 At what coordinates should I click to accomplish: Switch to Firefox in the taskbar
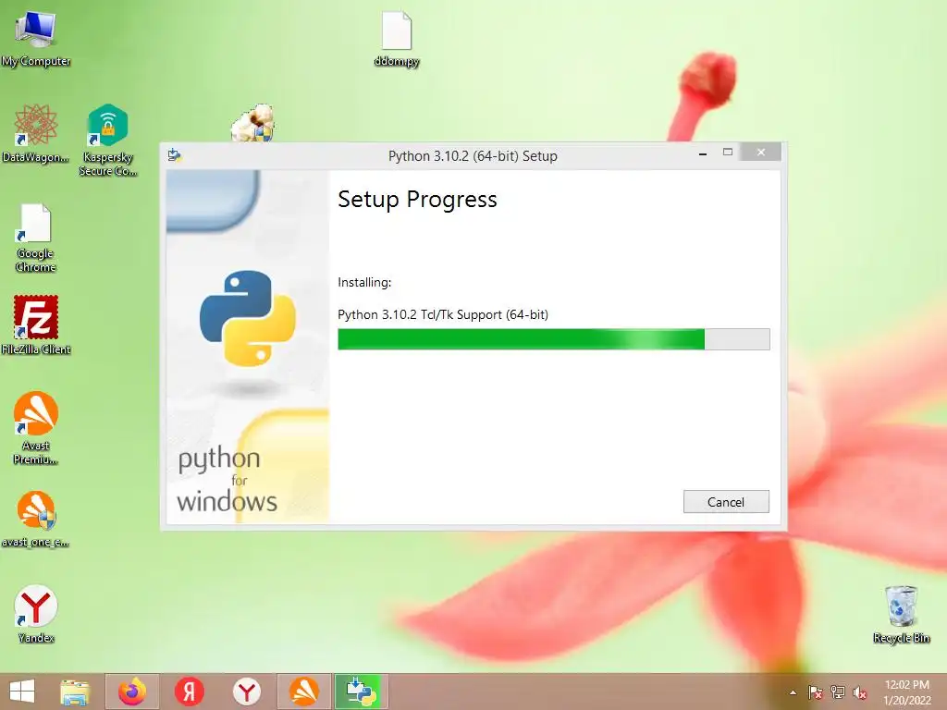132,692
